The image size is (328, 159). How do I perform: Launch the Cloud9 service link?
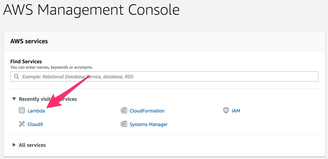[x=35, y=124]
